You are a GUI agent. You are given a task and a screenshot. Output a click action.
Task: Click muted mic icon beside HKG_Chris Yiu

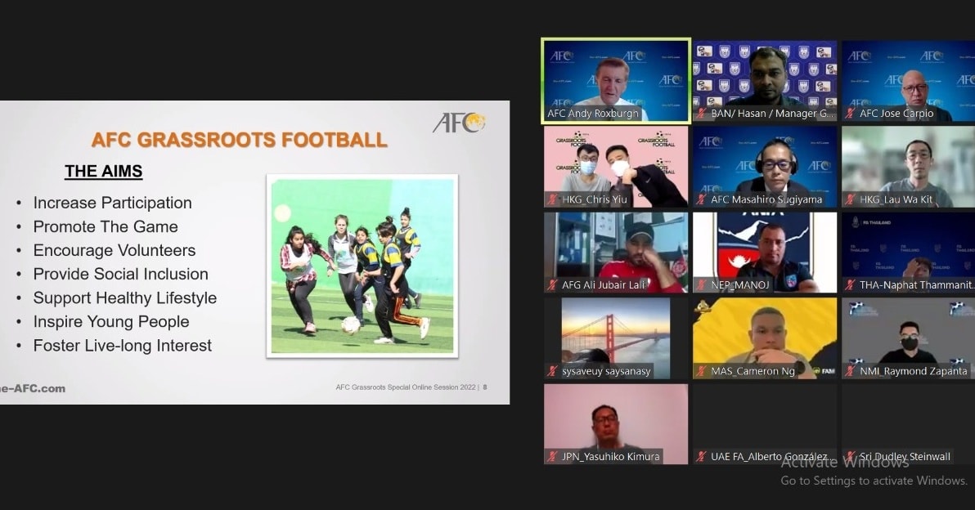553,199
